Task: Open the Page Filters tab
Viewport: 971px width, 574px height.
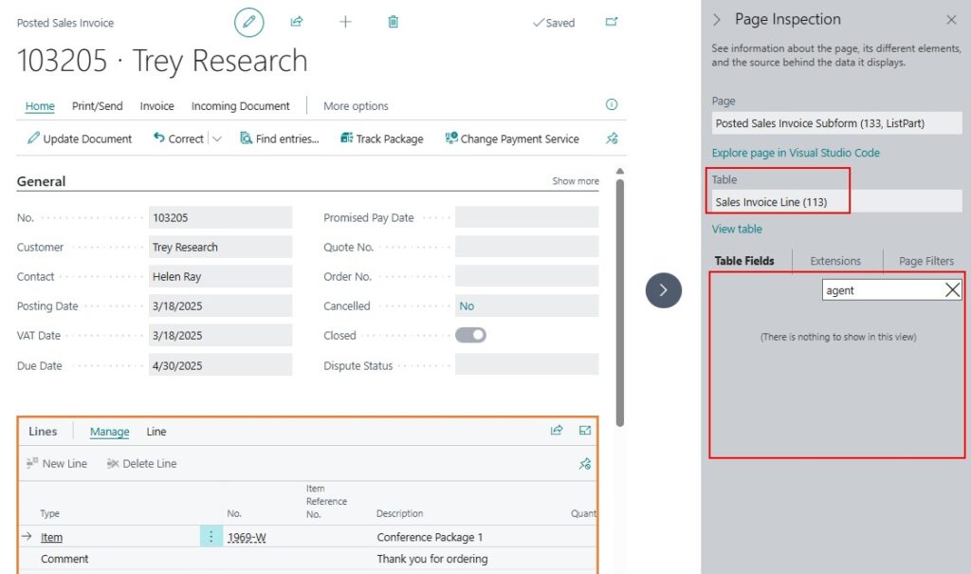Action: [925, 261]
